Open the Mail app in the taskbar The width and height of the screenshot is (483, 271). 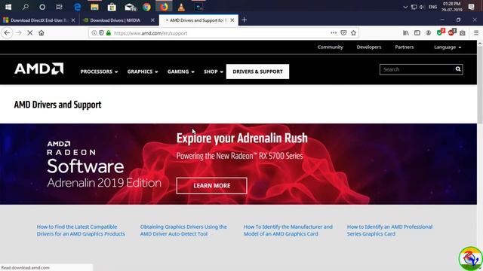coord(130,7)
